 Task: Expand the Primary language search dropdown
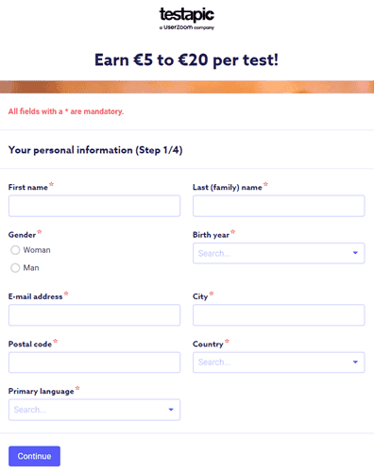[x=94, y=410]
